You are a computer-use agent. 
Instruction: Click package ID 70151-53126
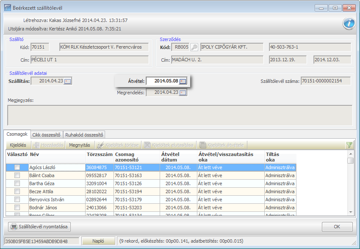coord(137,183)
